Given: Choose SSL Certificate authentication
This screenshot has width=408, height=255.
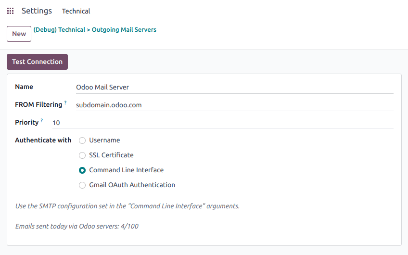Looking at the screenshot, I should 82,155.
